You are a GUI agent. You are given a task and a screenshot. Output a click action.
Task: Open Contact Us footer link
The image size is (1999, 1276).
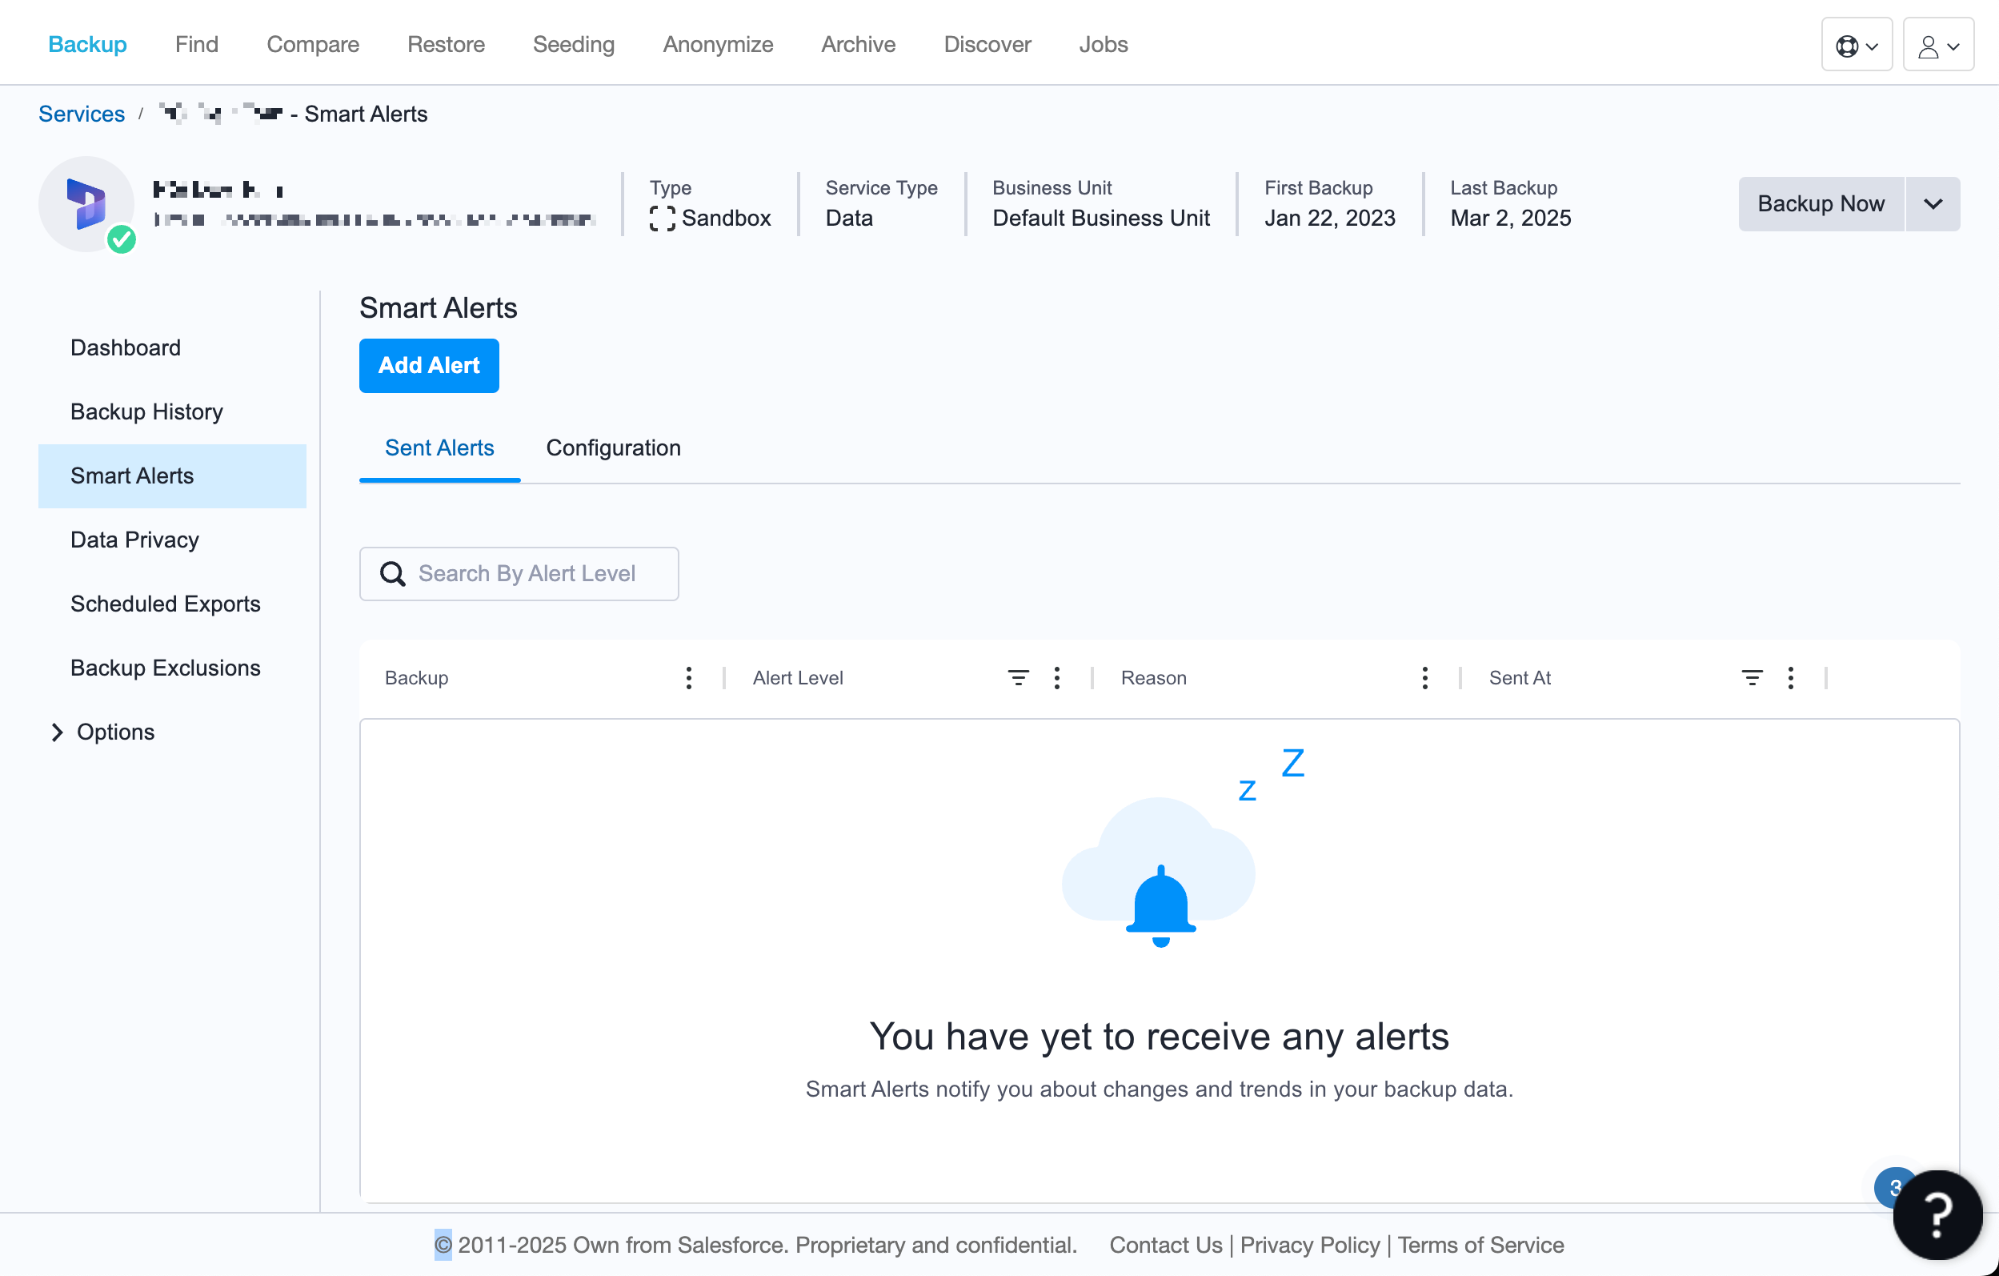click(x=1165, y=1245)
